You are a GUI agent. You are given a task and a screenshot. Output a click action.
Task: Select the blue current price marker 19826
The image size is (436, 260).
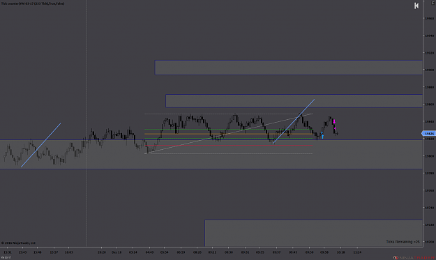click(x=429, y=134)
